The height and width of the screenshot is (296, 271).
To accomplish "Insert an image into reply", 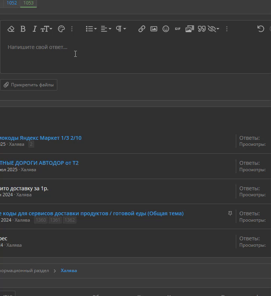I will click(x=154, y=29).
